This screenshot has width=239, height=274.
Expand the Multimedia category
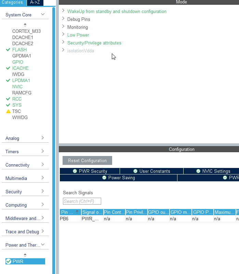[43, 178]
